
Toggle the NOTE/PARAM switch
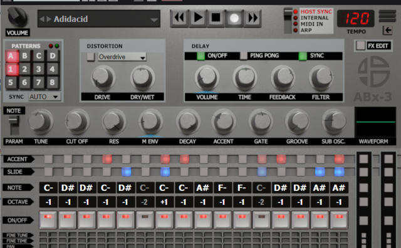(14, 125)
